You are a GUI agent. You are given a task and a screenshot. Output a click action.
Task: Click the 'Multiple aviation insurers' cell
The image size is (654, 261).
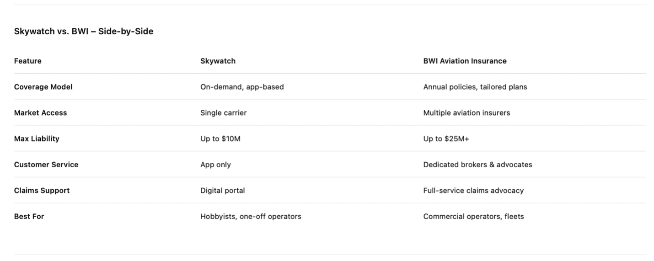pos(466,113)
